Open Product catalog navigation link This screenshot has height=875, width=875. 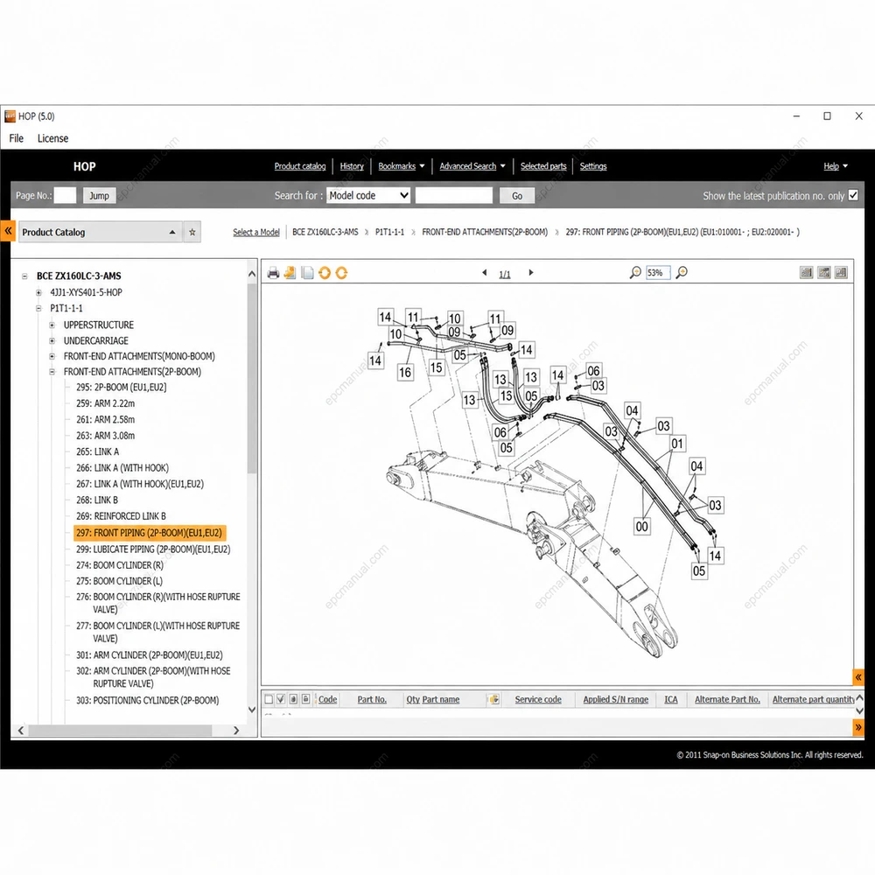point(299,166)
